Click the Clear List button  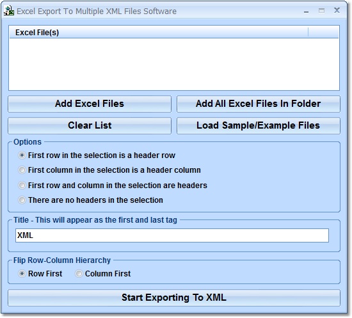click(x=90, y=125)
